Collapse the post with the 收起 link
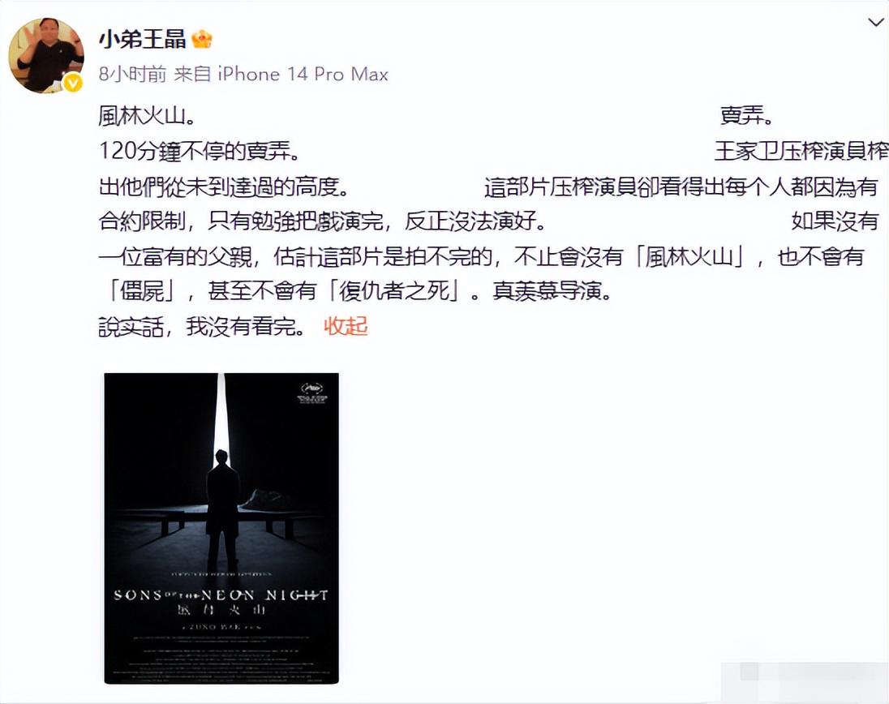Image resolution: width=889 pixels, height=704 pixels. (346, 327)
